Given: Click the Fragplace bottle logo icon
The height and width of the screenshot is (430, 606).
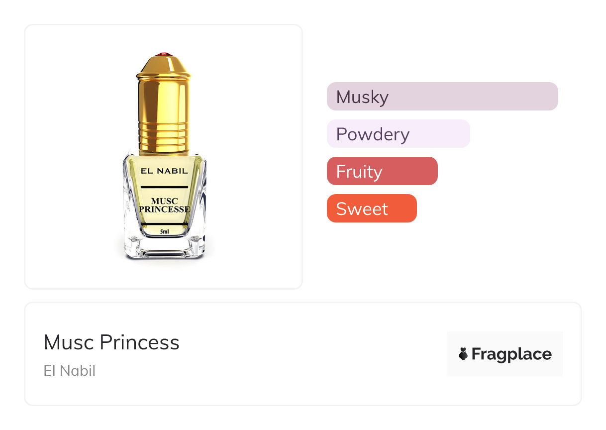Looking at the screenshot, I should pos(463,354).
